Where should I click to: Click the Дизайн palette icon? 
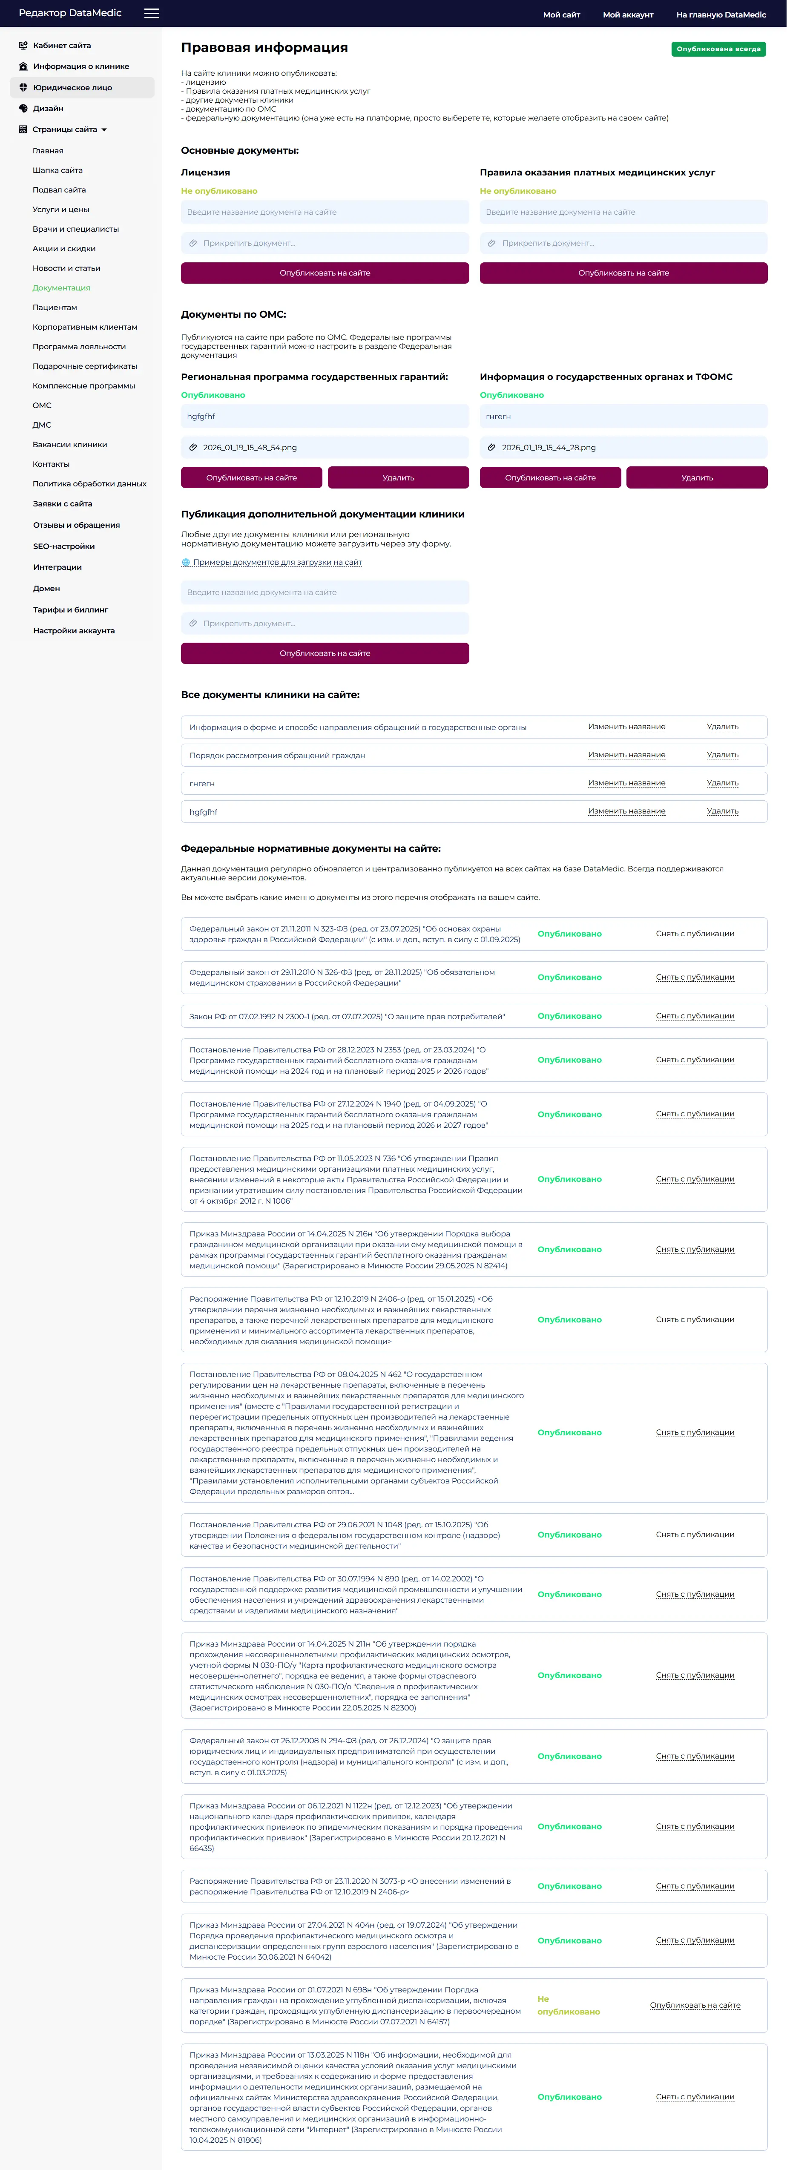[23, 109]
